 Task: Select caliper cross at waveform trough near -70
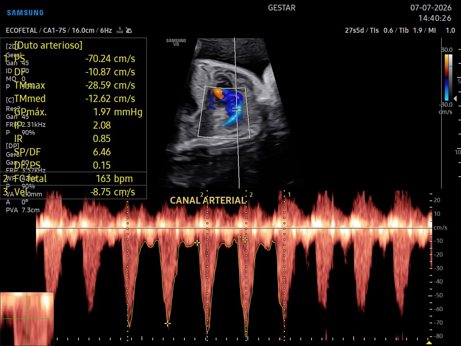(x=167, y=323)
